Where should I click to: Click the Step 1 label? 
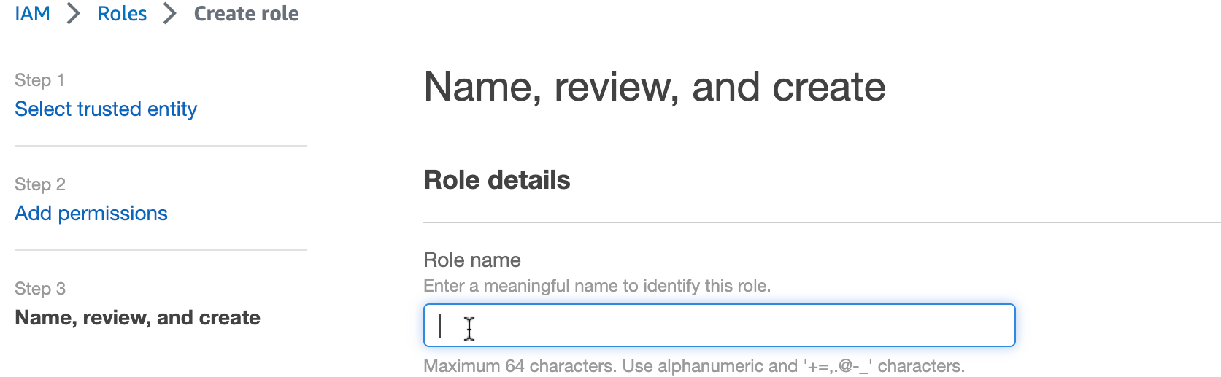click(x=39, y=80)
